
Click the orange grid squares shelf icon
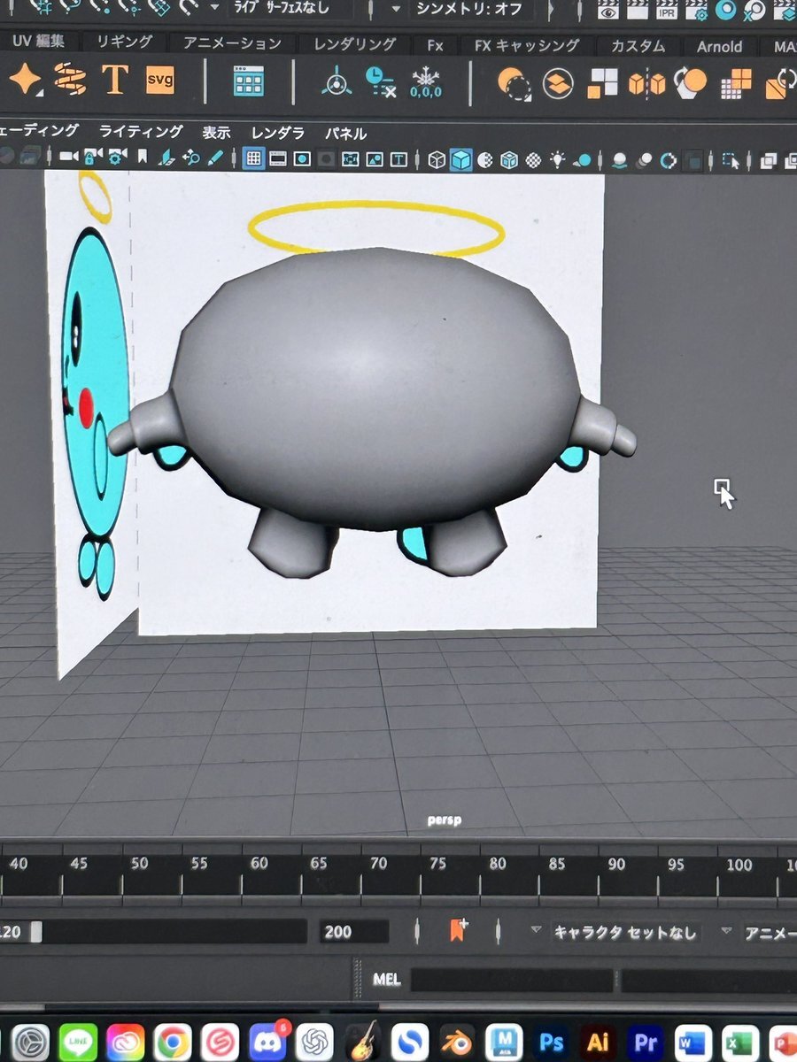pos(736,85)
